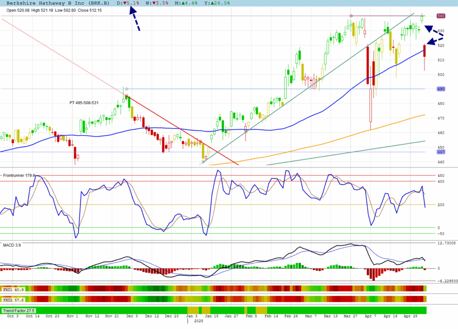Image resolution: width=458 pixels, height=329 pixels.
Task: Click the 530 price axis label
Action: 441,31
